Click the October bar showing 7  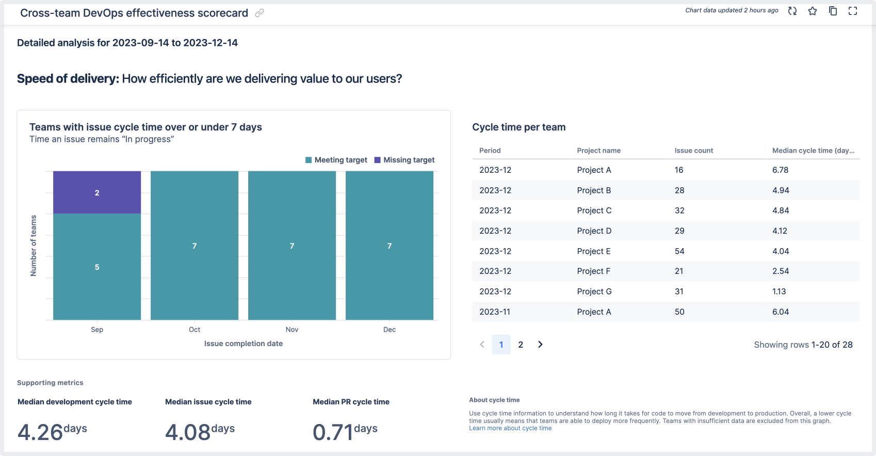click(x=194, y=246)
